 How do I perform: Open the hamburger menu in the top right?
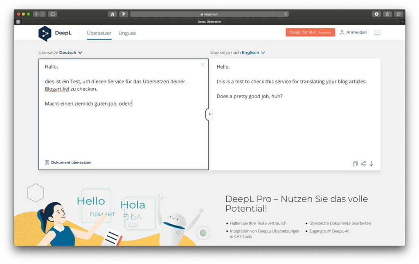point(377,33)
